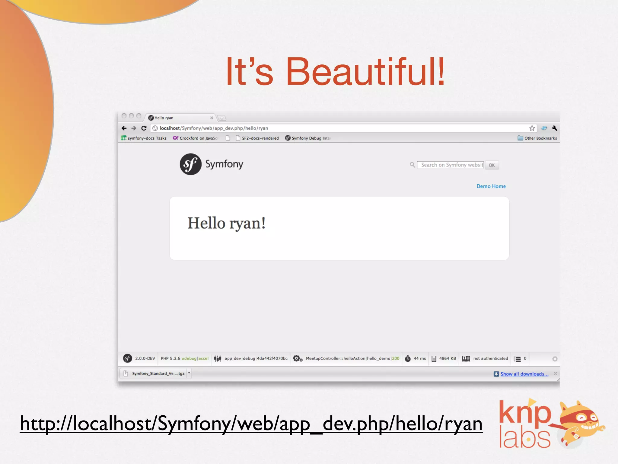Open the Crockford on JavaScript bookmark
The image size is (618, 464).
coord(196,138)
